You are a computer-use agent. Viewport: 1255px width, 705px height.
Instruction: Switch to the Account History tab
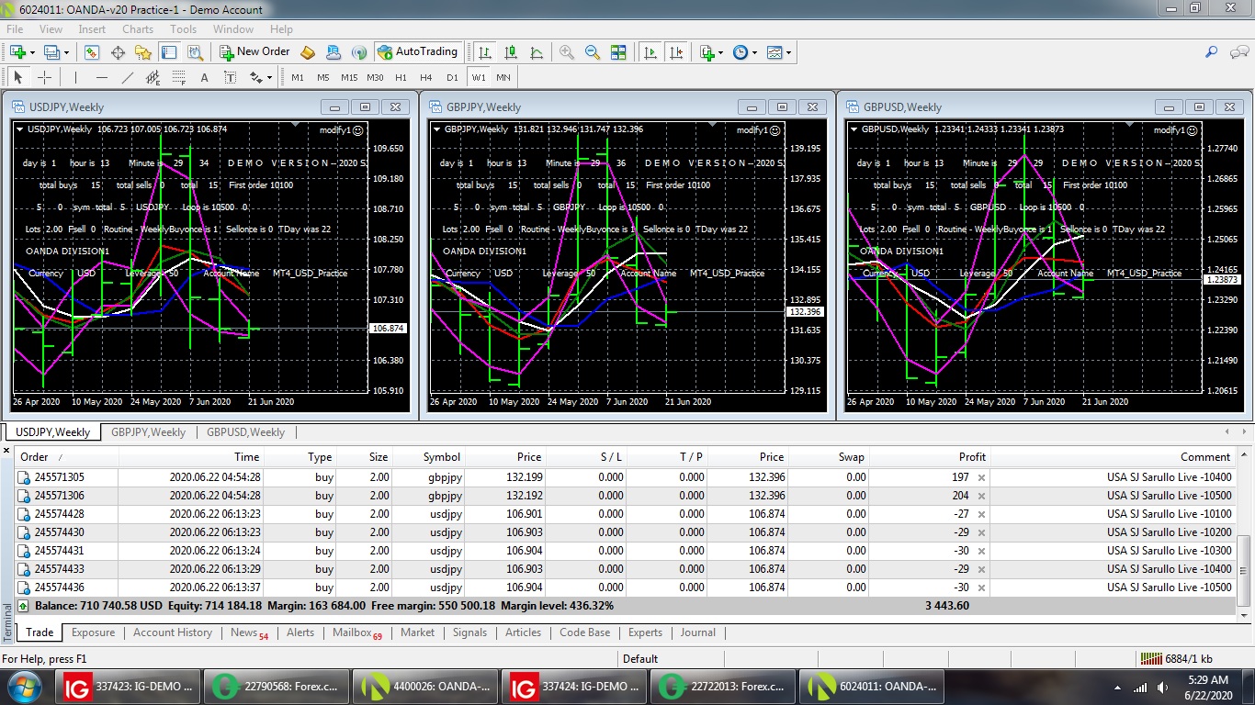point(173,632)
